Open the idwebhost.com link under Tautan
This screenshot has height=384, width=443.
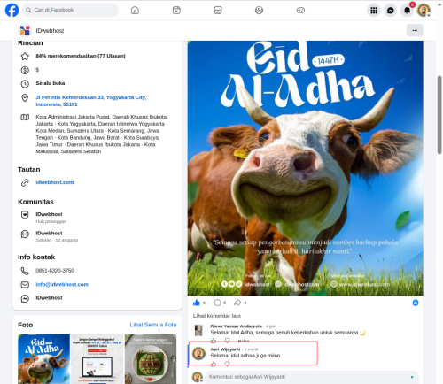55,182
